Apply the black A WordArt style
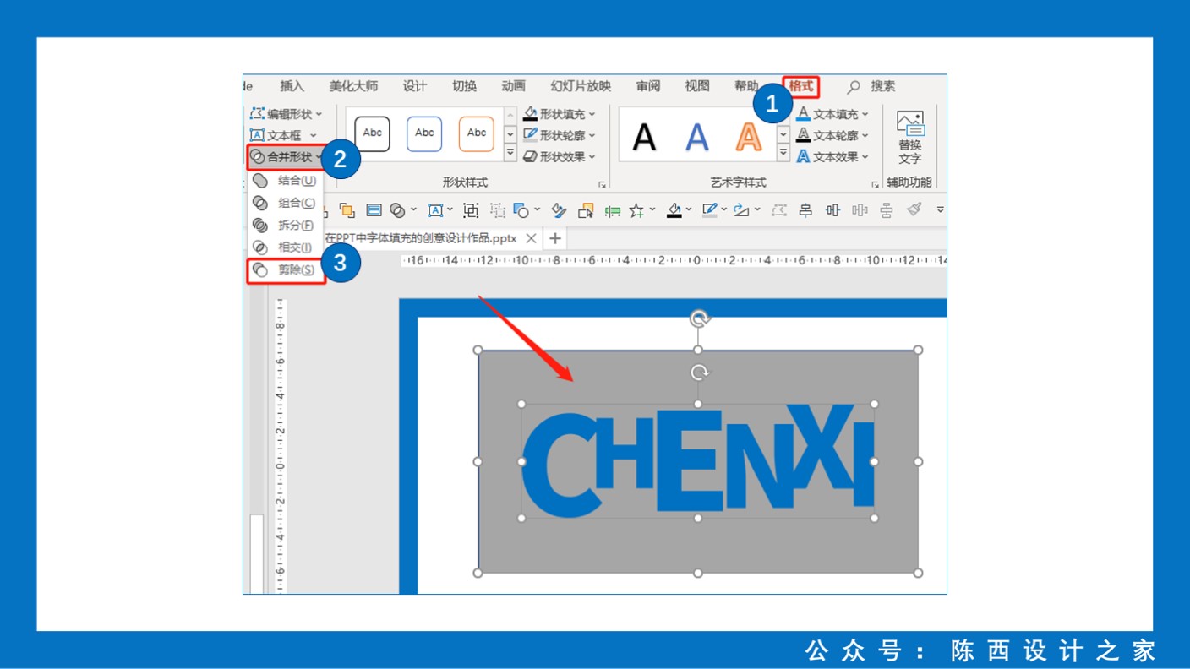This screenshot has width=1190, height=669. [x=644, y=136]
